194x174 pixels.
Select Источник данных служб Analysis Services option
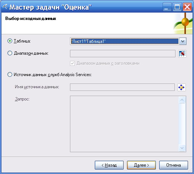pyautogui.click(x=10, y=75)
